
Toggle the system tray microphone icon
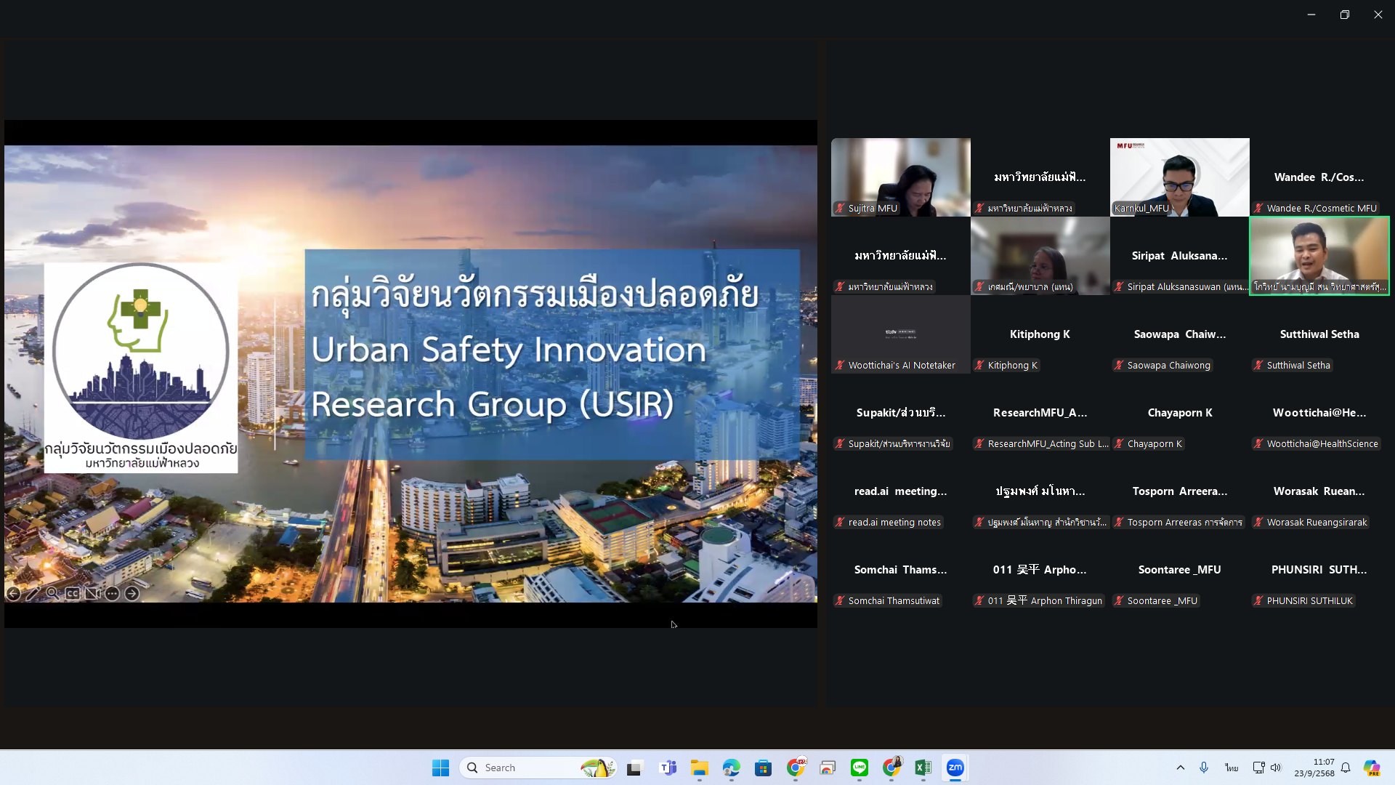click(x=1204, y=768)
